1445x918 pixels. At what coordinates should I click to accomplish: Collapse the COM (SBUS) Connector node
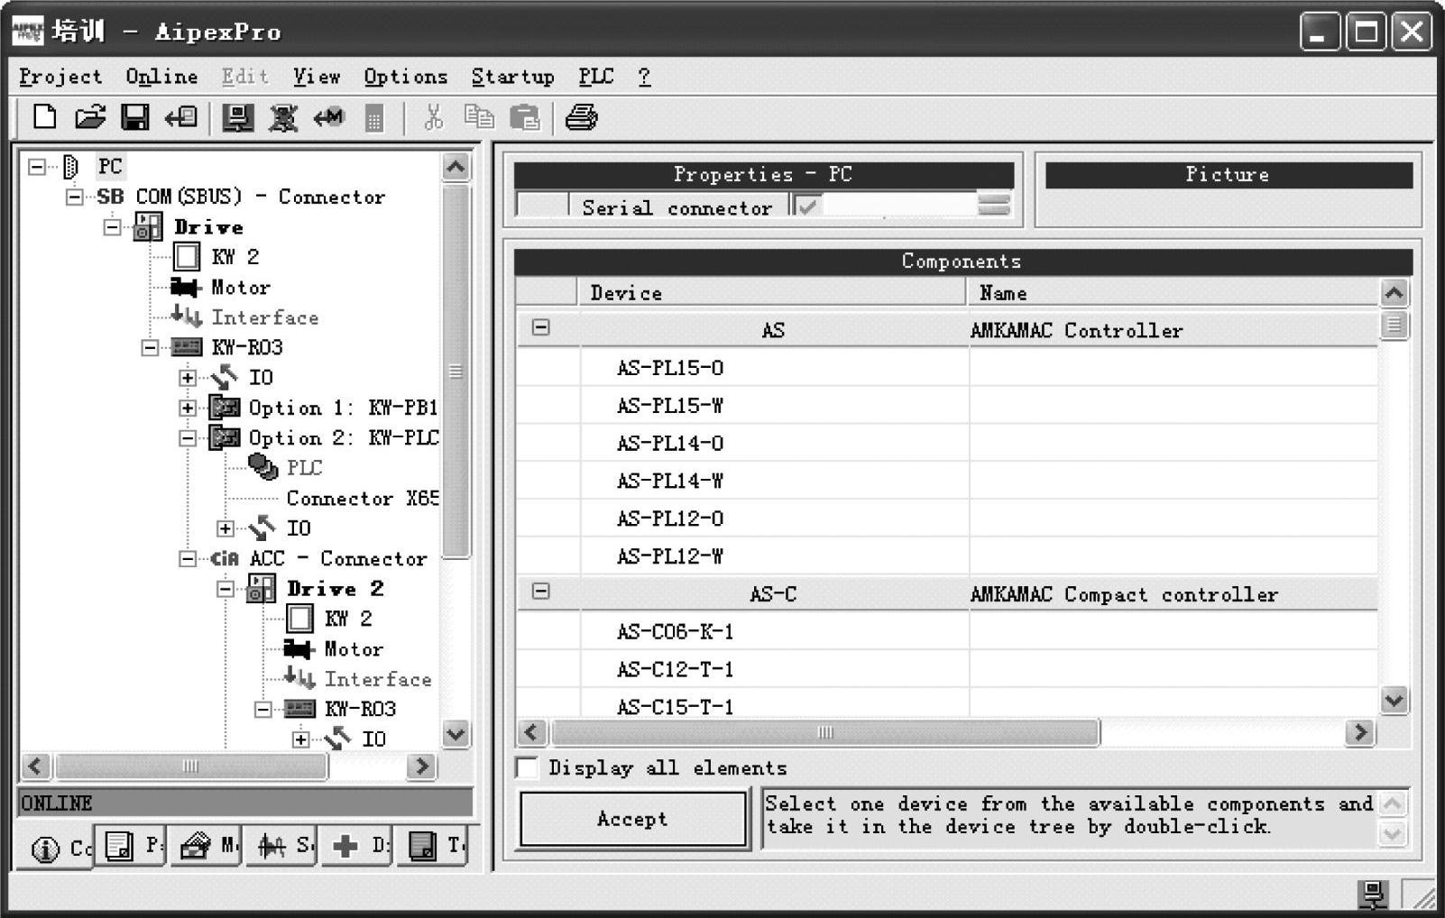click(74, 197)
